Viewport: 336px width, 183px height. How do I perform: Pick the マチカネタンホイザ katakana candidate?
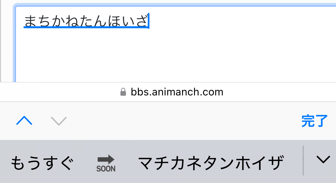point(211,163)
